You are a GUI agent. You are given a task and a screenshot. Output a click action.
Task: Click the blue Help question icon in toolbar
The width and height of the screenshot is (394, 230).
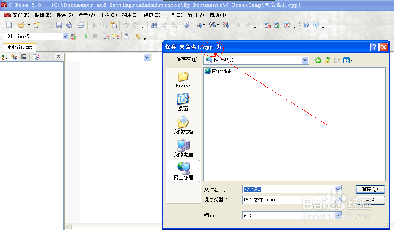[306, 25]
